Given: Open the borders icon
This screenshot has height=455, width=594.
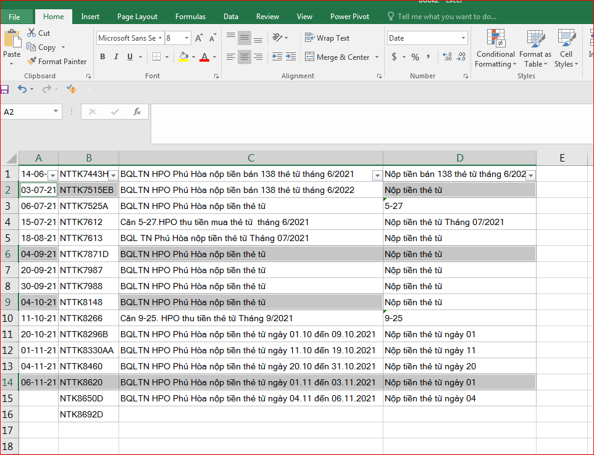Looking at the screenshot, I should (x=156, y=57).
